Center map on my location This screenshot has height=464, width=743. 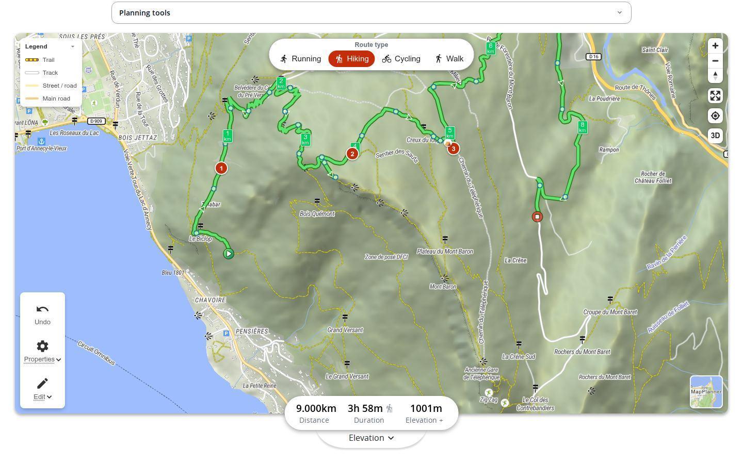coord(715,115)
